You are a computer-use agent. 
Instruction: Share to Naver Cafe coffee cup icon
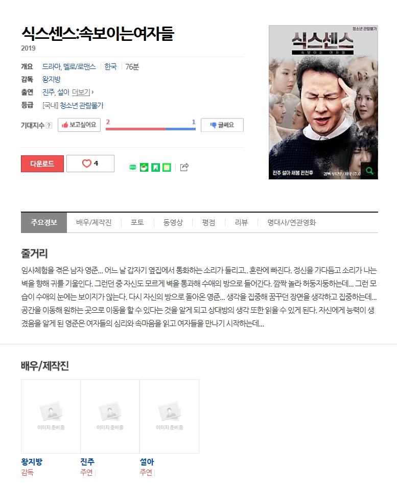tap(144, 168)
